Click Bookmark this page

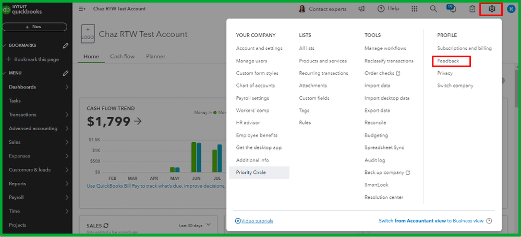click(x=33, y=59)
